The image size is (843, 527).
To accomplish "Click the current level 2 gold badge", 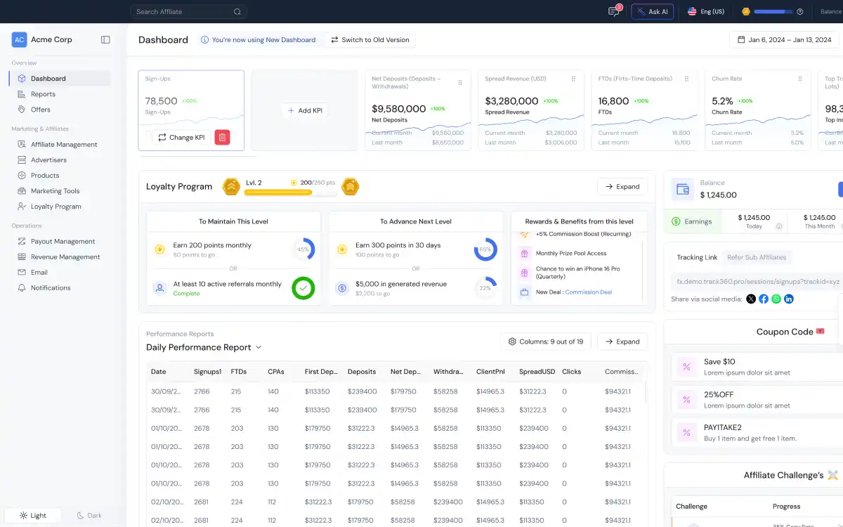I will (x=231, y=186).
